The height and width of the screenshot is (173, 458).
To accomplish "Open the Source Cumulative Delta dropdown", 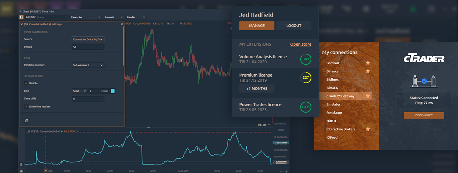I will [x=88, y=39].
